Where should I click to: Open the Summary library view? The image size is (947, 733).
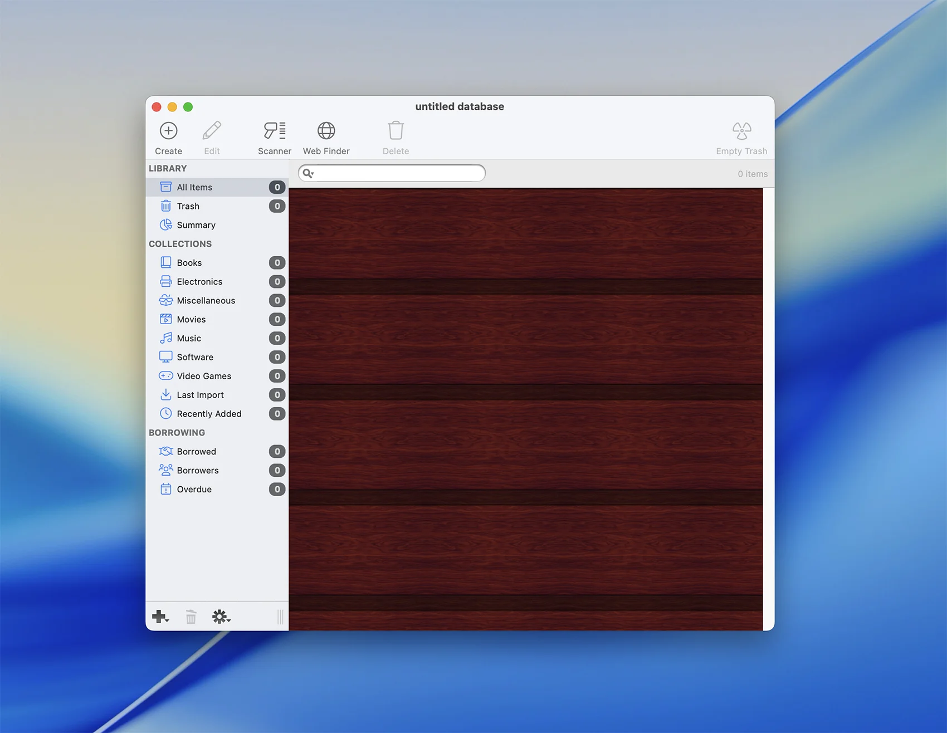click(196, 225)
